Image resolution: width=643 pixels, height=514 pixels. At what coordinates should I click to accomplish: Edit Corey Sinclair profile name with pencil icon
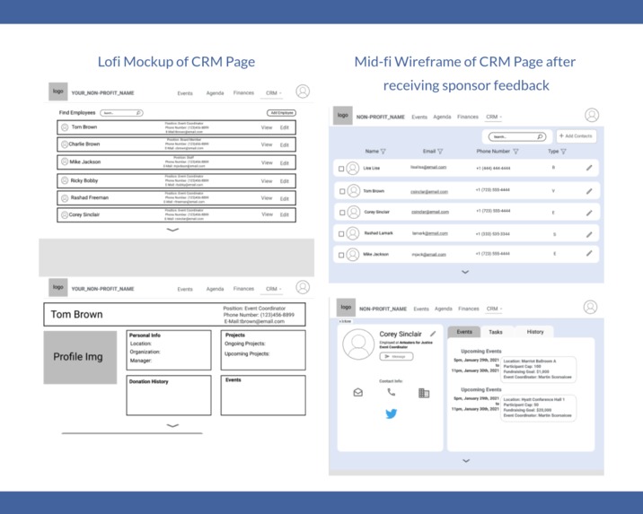[433, 334]
